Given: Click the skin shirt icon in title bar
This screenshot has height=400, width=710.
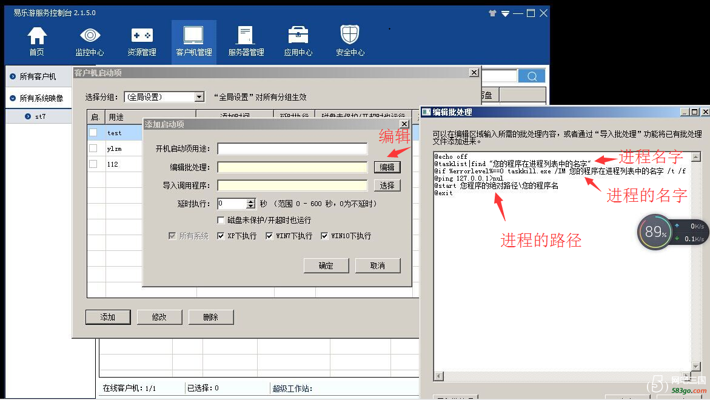Looking at the screenshot, I should (493, 13).
